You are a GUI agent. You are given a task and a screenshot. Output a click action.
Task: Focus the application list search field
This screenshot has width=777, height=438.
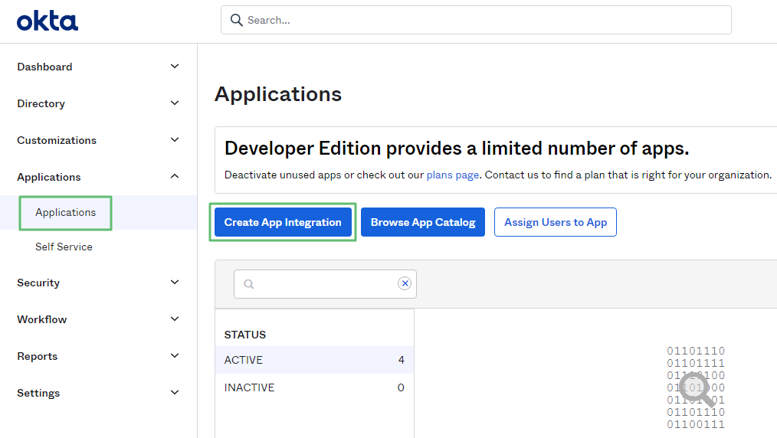pyautogui.click(x=325, y=283)
